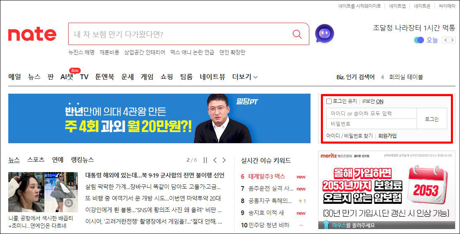Open 네이트뷰 menu item
This screenshot has width=460, height=234.
coord(213,77)
